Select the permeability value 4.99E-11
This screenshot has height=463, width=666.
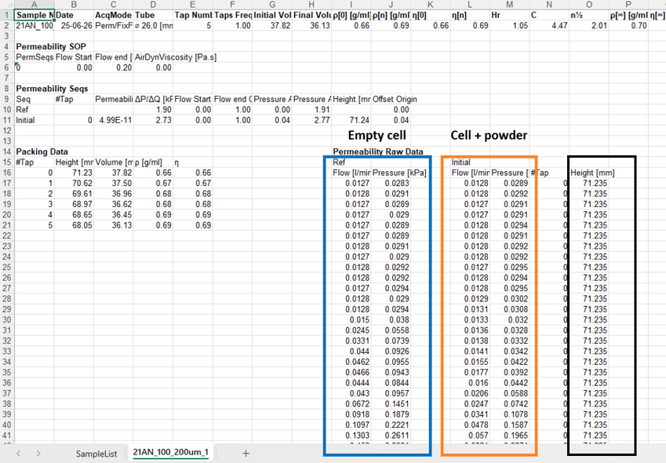click(114, 120)
